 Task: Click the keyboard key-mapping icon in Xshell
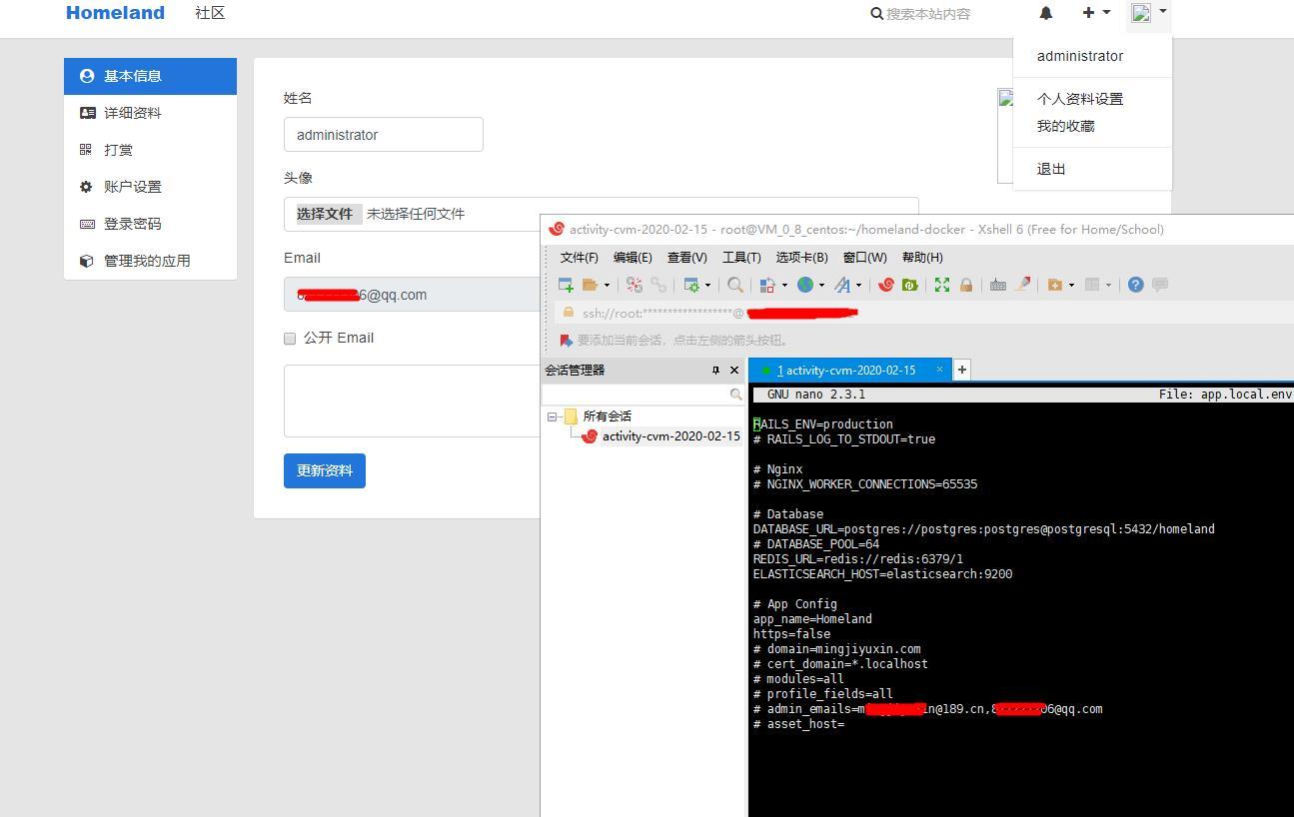997,285
